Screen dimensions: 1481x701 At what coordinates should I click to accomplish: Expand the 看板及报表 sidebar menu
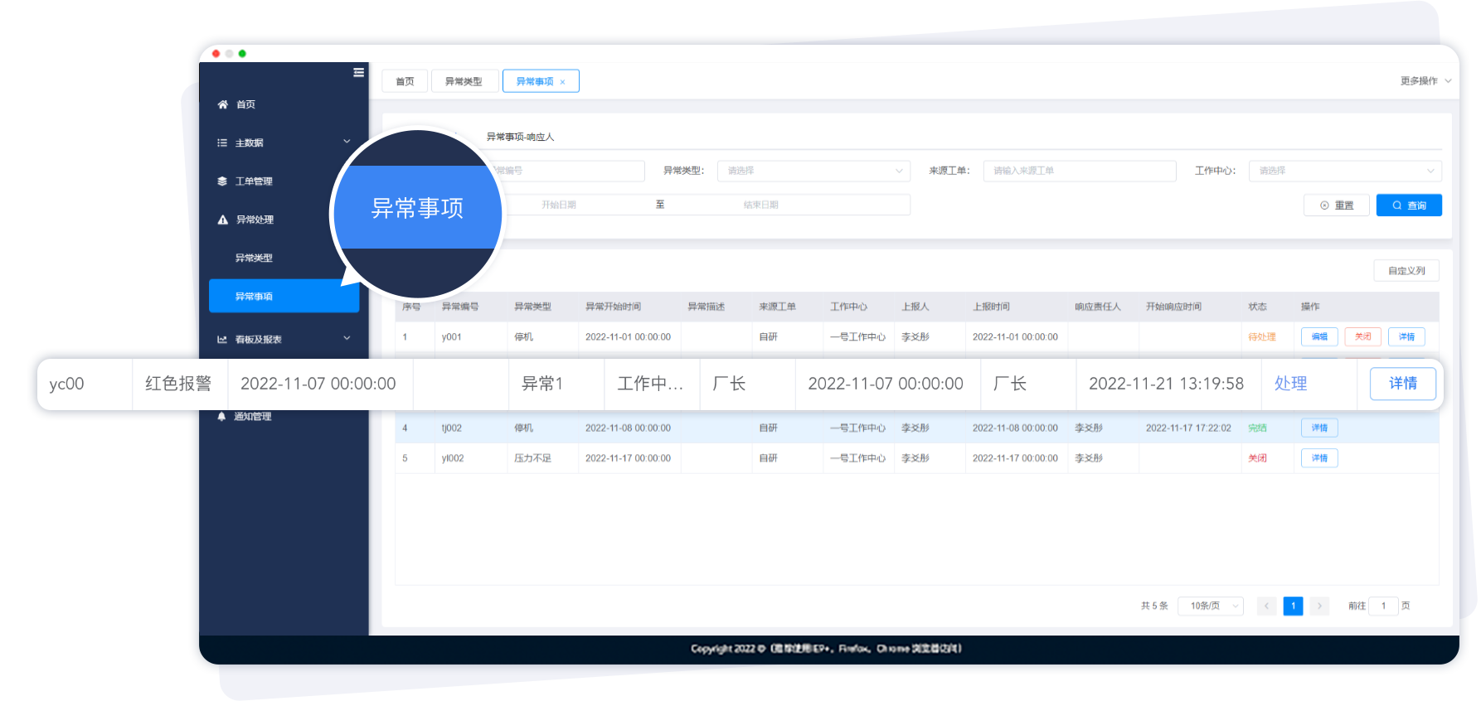click(x=347, y=338)
